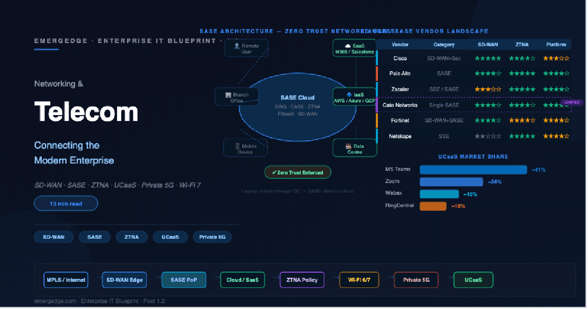Click the SD-WAN+SASE category cell
The image size is (588, 309).
pyautogui.click(x=444, y=121)
